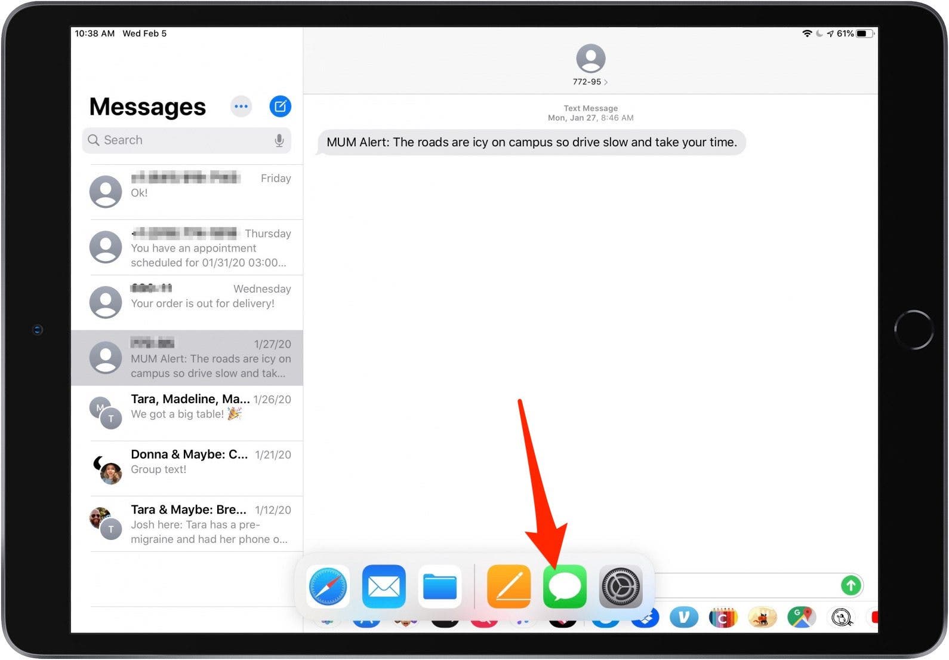Tap the Search messages field

187,140
